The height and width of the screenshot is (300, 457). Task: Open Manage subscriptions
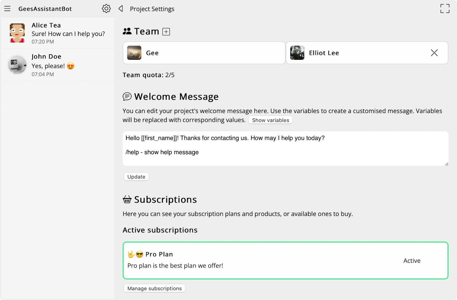point(154,288)
